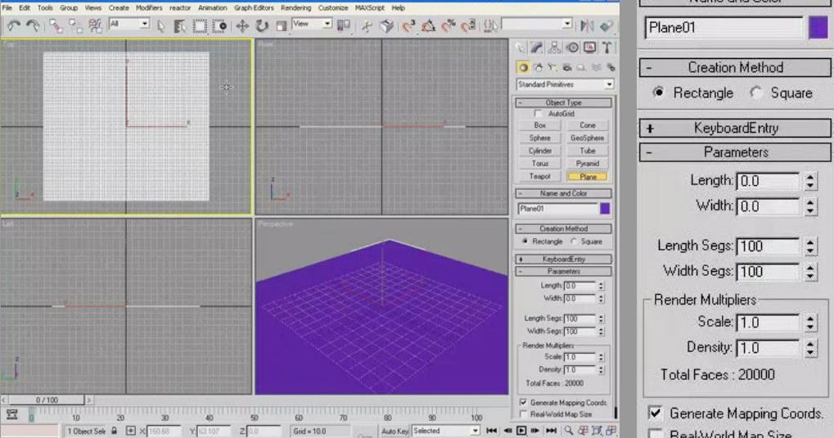Open purple object color swatch in command panel

(x=605, y=209)
